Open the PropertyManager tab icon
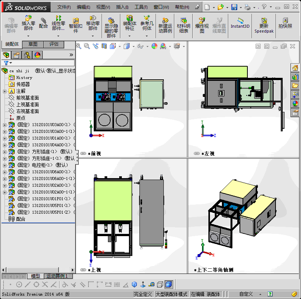The image size is (301, 299). click(16, 55)
